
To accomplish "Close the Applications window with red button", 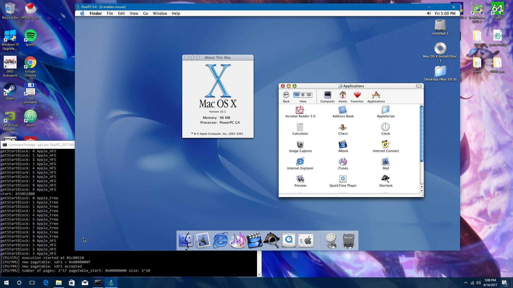I will tap(283, 86).
